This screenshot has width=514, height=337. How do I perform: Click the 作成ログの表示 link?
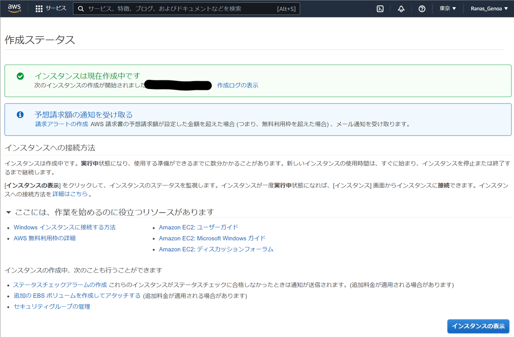pos(238,85)
